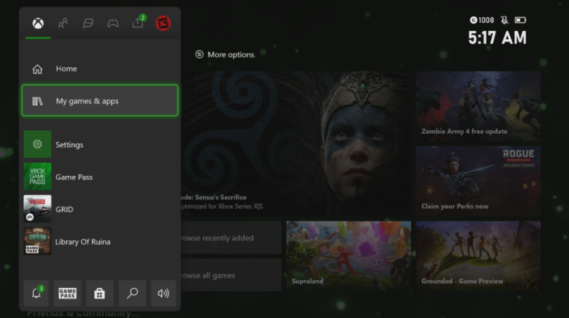Select the Xbox logo tab in guide
Viewport: 569px width, 318px height.
click(38, 24)
